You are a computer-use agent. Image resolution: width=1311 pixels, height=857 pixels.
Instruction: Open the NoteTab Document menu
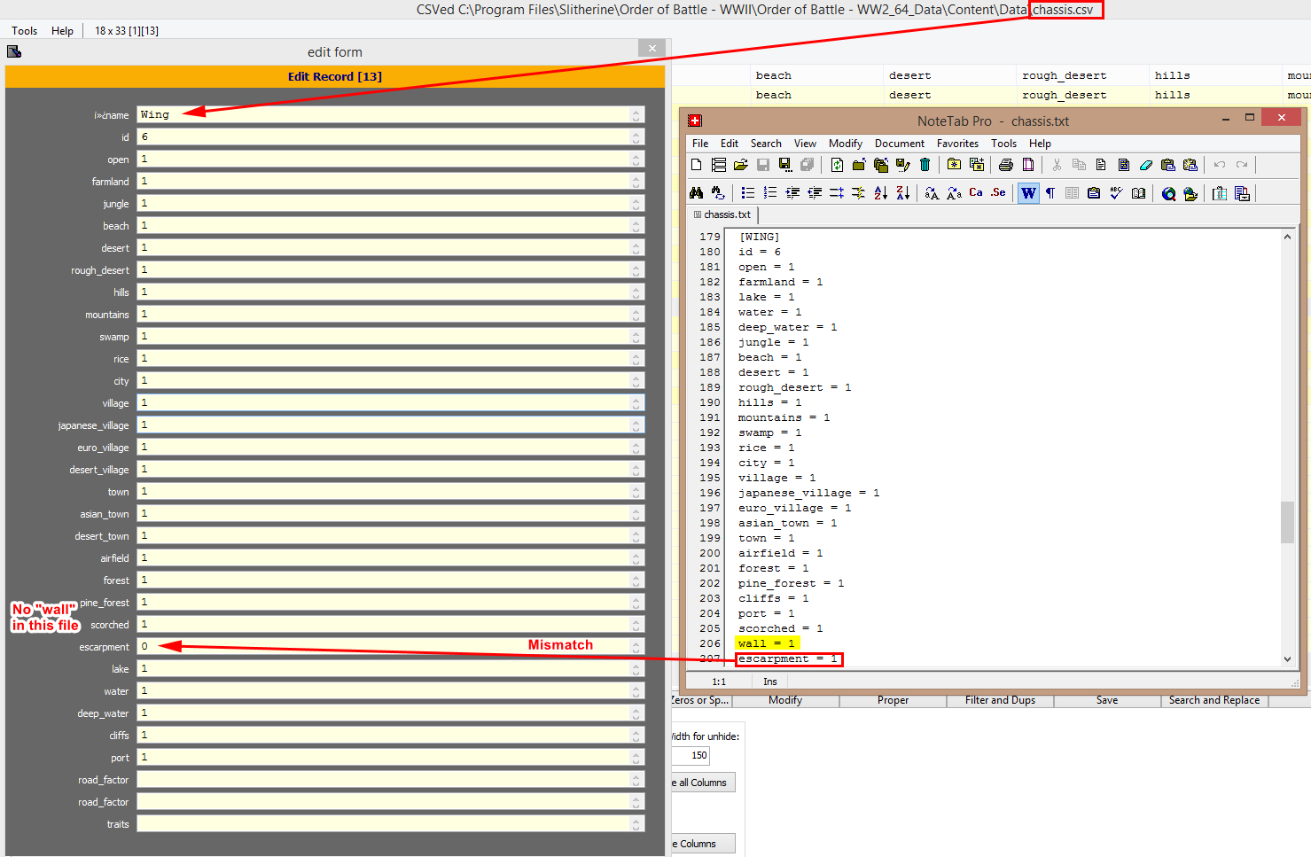900,144
